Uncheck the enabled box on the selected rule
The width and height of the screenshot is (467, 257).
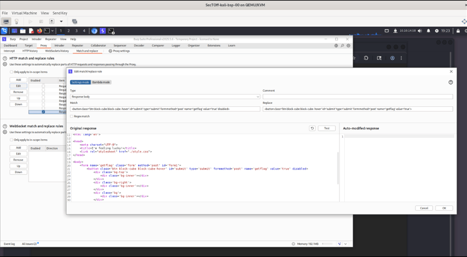43,112
